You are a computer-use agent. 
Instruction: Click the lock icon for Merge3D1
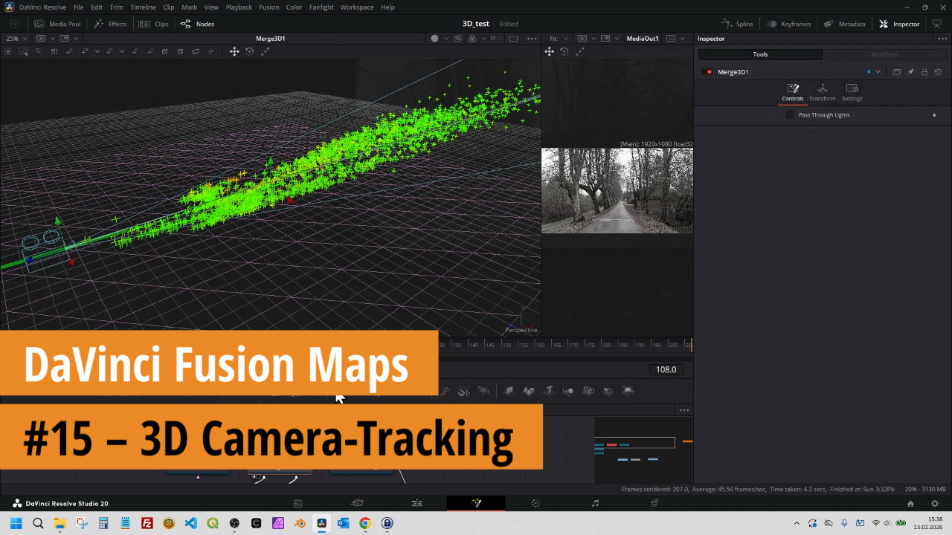point(924,72)
